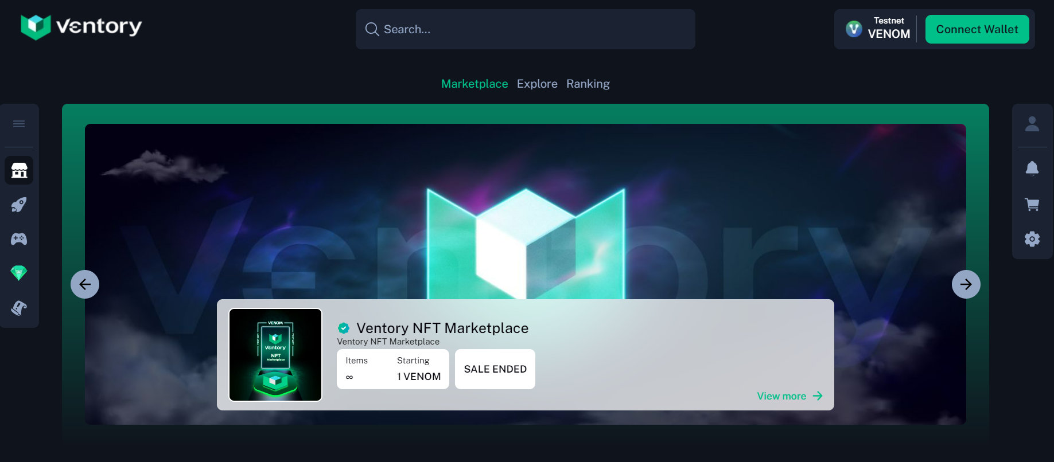Show notifications via the bell icon
Image resolution: width=1054 pixels, height=462 pixels.
pyautogui.click(x=1032, y=168)
